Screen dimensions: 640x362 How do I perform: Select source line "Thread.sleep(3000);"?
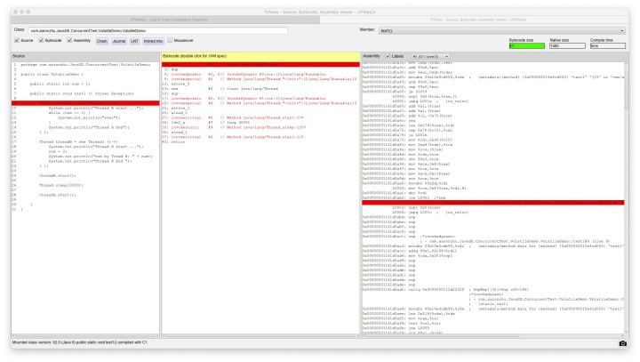tap(85, 186)
